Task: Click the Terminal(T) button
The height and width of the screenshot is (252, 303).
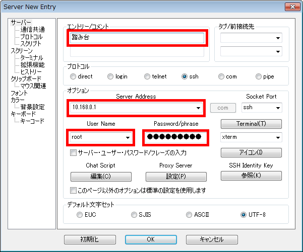Action: point(251,124)
